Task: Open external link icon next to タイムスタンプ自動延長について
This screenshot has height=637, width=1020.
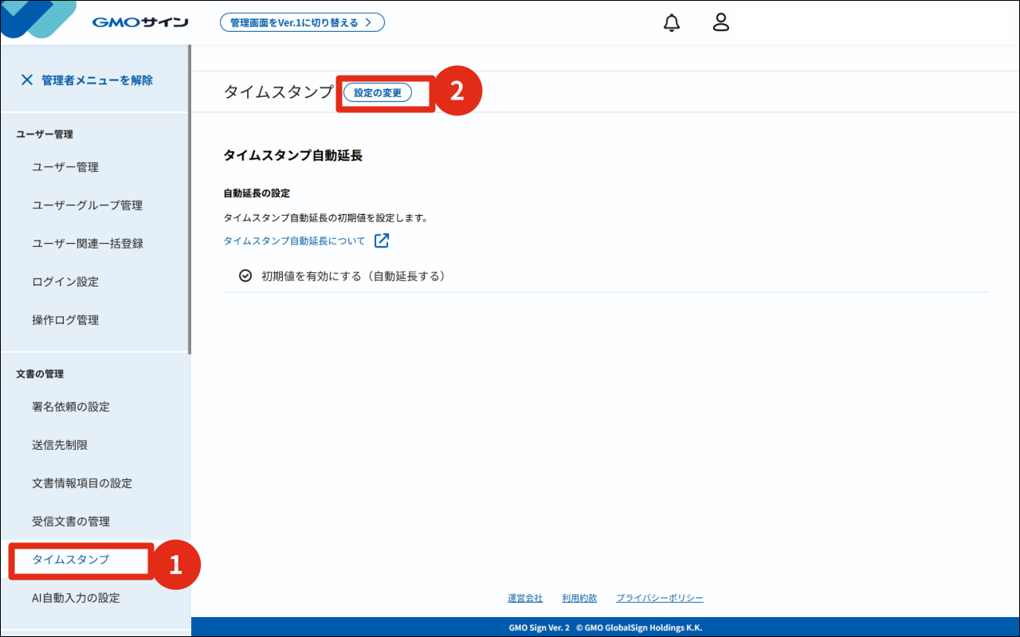Action: coord(382,240)
